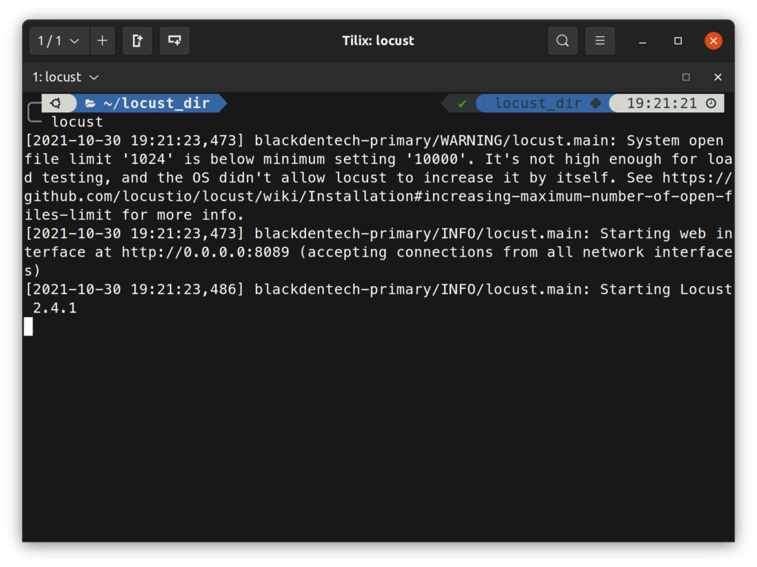Click the 19:21:21 timestamp segment
757x567 pixels.
[660, 103]
